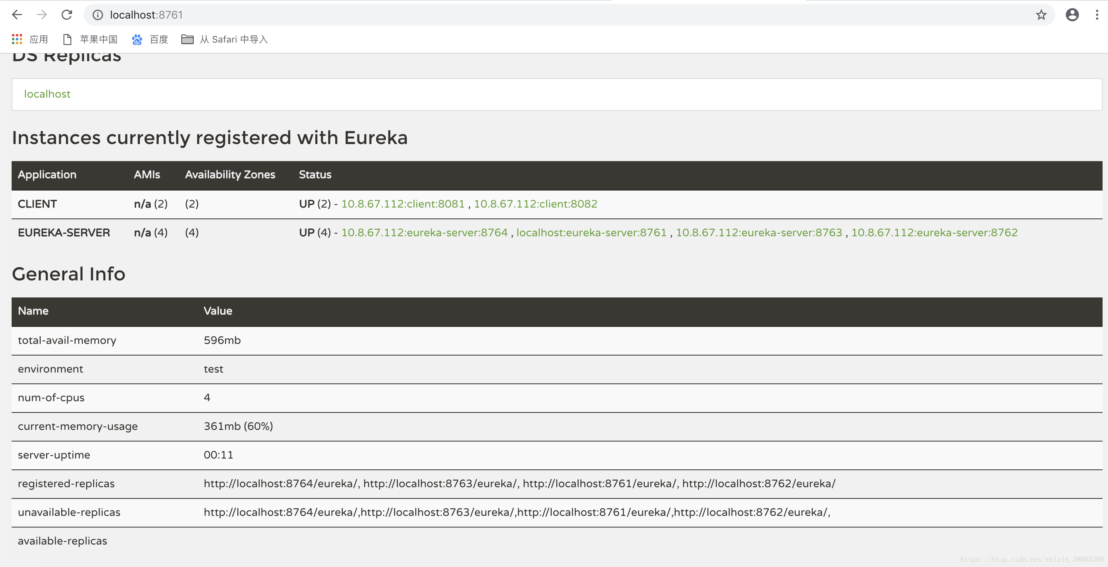Open 10.8.67.112:eureka-server:8763 instance link
The height and width of the screenshot is (567, 1108).
tap(759, 233)
